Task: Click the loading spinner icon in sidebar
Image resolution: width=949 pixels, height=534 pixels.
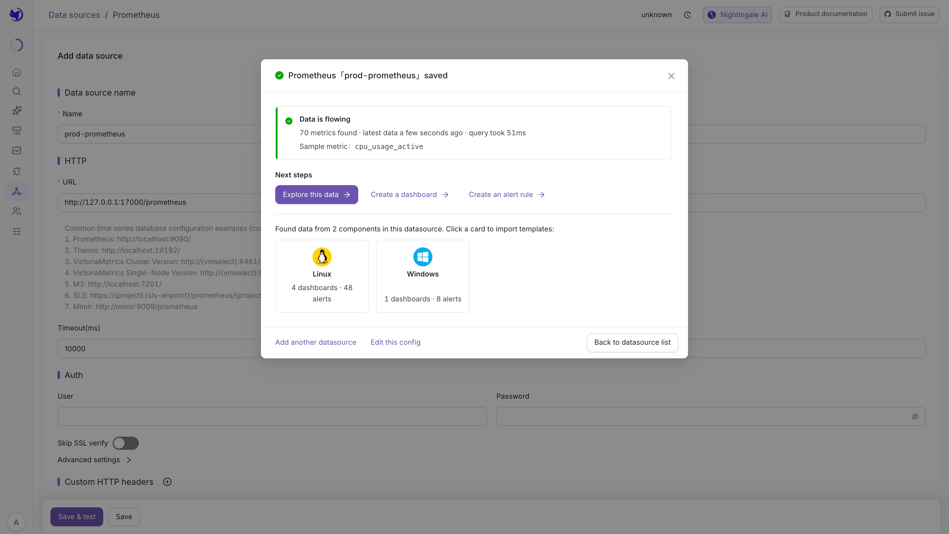Action: (17, 45)
